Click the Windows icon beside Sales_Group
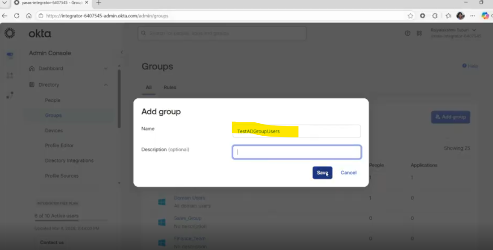493x250 pixels. pyautogui.click(x=162, y=222)
